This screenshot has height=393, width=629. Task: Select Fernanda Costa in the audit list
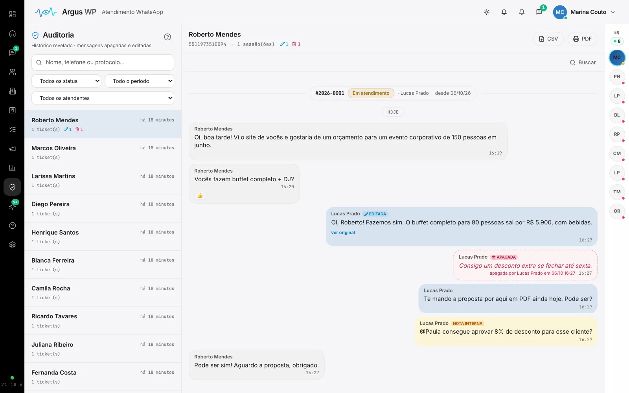103,377
